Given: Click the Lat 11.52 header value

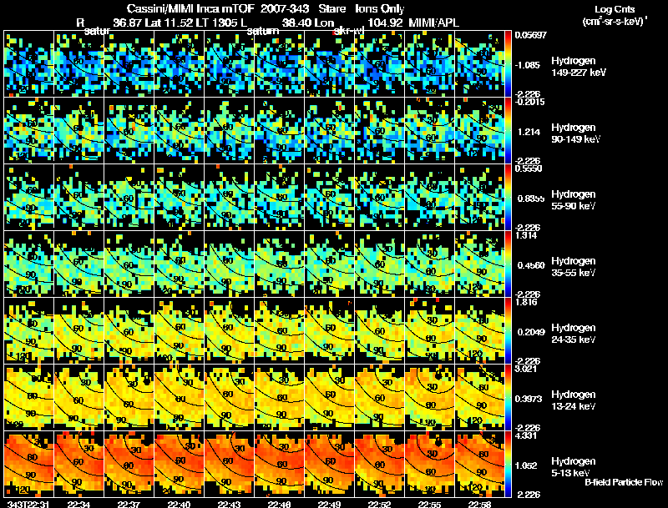Looking at the screenshot, I should coord(170,23).
